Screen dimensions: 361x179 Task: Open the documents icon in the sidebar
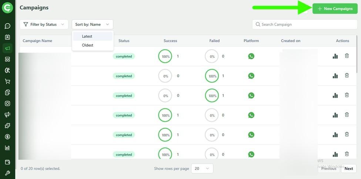(7, 92)
